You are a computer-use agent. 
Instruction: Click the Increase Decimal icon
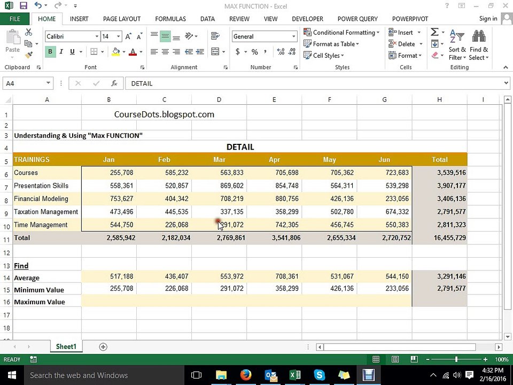(x=281, y=52)
